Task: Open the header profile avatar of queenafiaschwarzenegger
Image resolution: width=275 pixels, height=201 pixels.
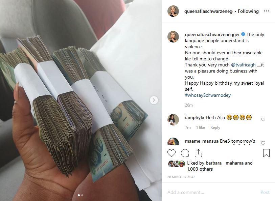Action: click(x=173, y=11)
